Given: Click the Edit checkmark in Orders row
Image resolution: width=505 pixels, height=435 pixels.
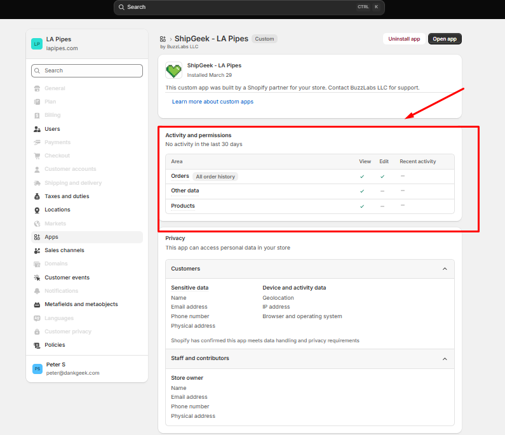Looking at the screenshot, I should click(x=382, y=177).
